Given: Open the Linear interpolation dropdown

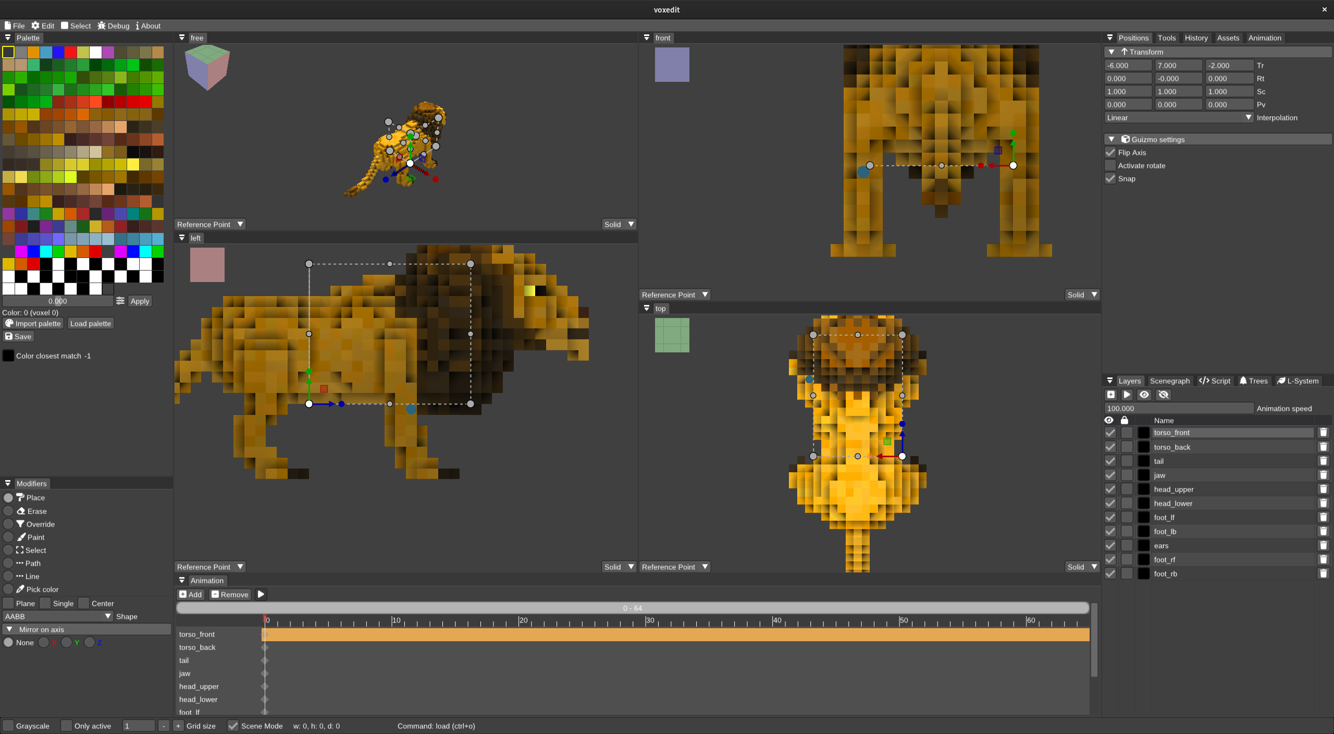Looking at the screenshot, I should [1179, 118].
